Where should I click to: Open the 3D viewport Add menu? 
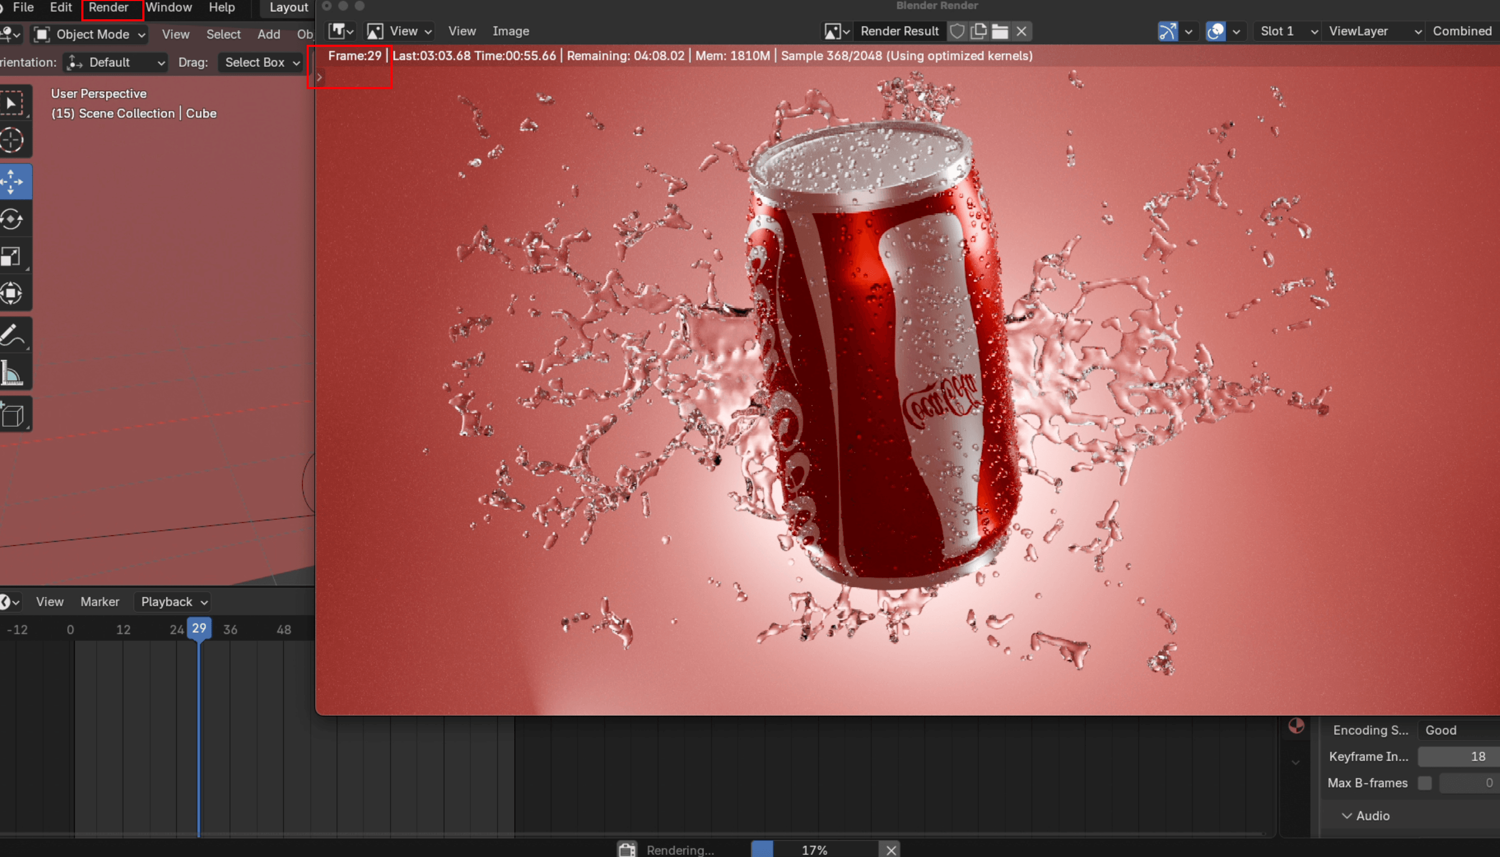tap(269, 34)
